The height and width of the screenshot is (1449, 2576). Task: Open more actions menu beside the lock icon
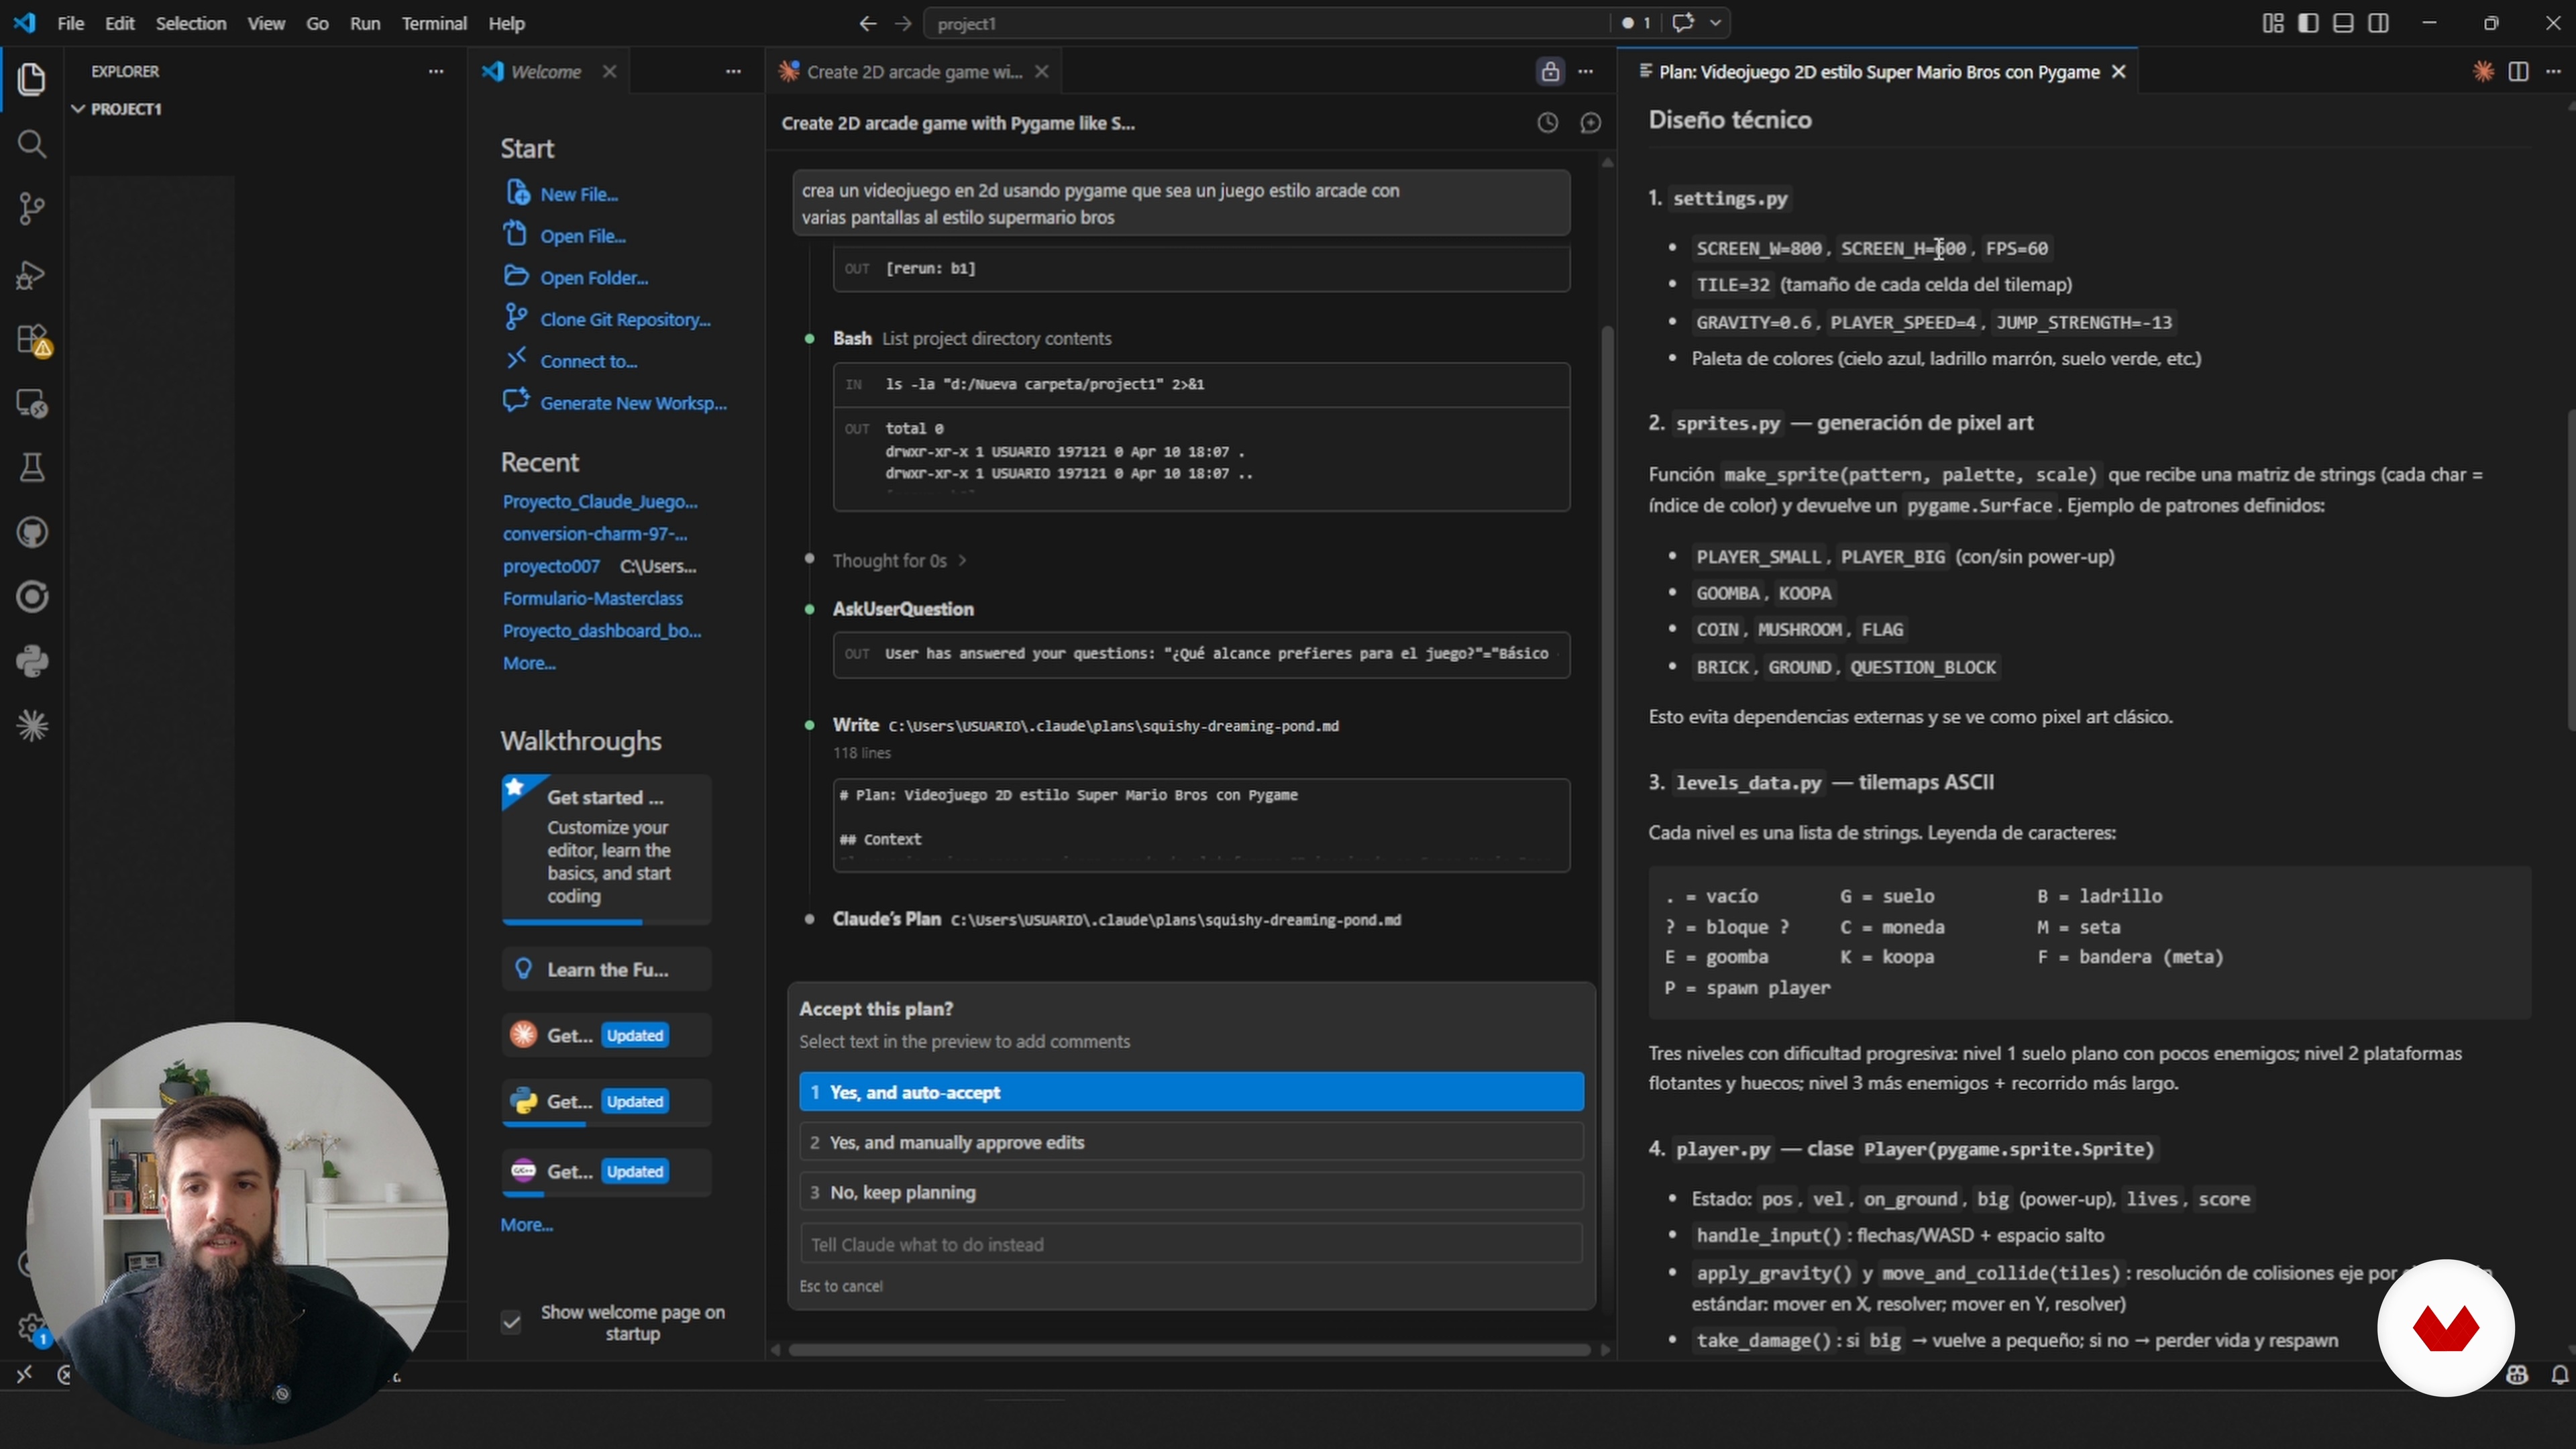coord(1586,71)
